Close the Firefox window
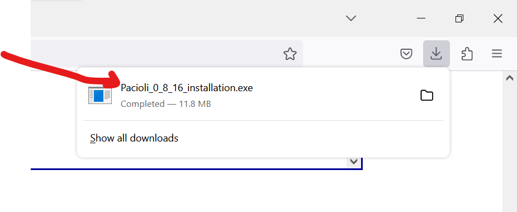The image size is (517, 212). (x=498, y=18)
